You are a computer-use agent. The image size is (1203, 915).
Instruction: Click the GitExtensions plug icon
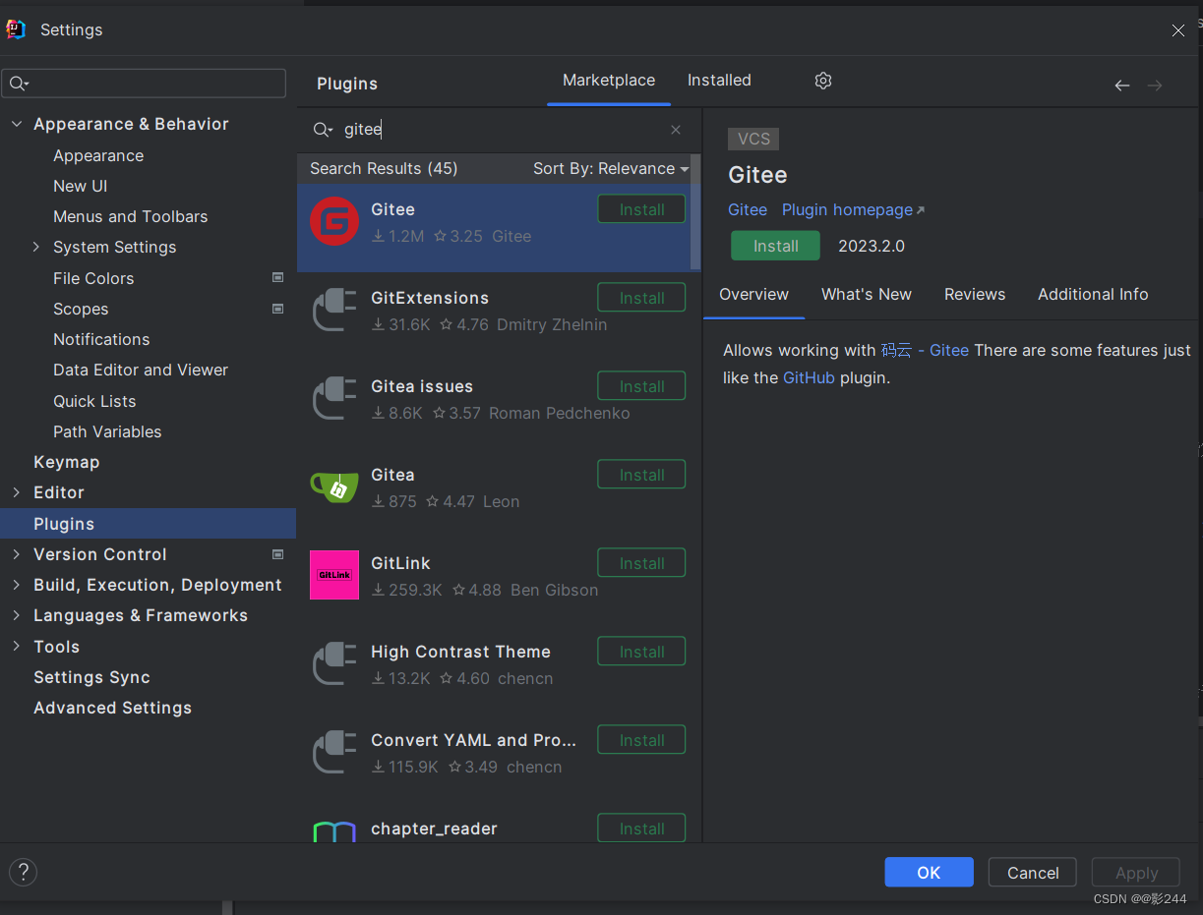tap(334, 310)
